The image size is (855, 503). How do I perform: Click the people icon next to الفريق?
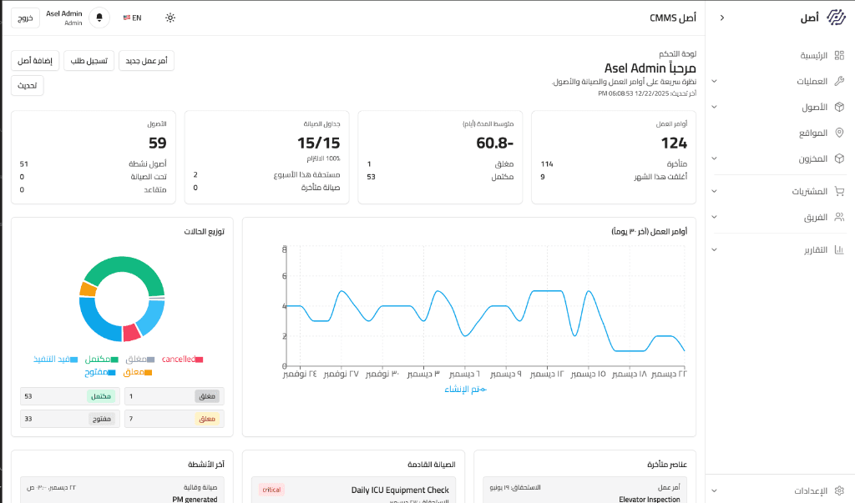tap(840, 216)
